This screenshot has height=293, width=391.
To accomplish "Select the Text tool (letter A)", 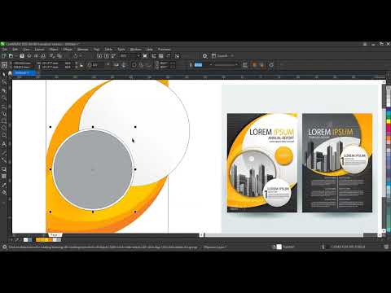I will 4,144.
